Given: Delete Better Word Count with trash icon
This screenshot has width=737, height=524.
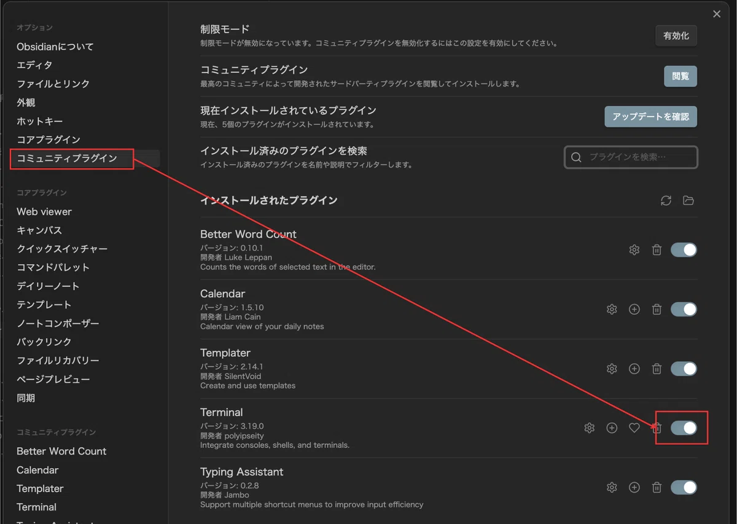Looking at the screenshot, I should [657, 250].
